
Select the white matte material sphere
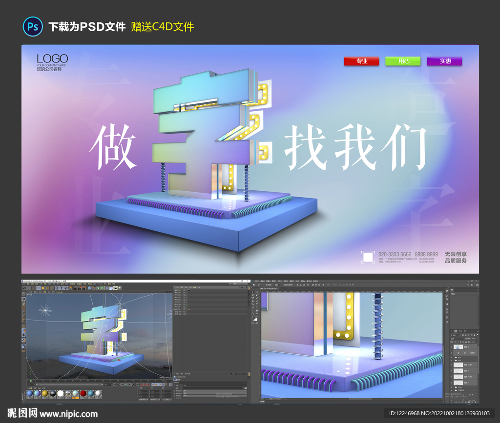click(98, 393)
